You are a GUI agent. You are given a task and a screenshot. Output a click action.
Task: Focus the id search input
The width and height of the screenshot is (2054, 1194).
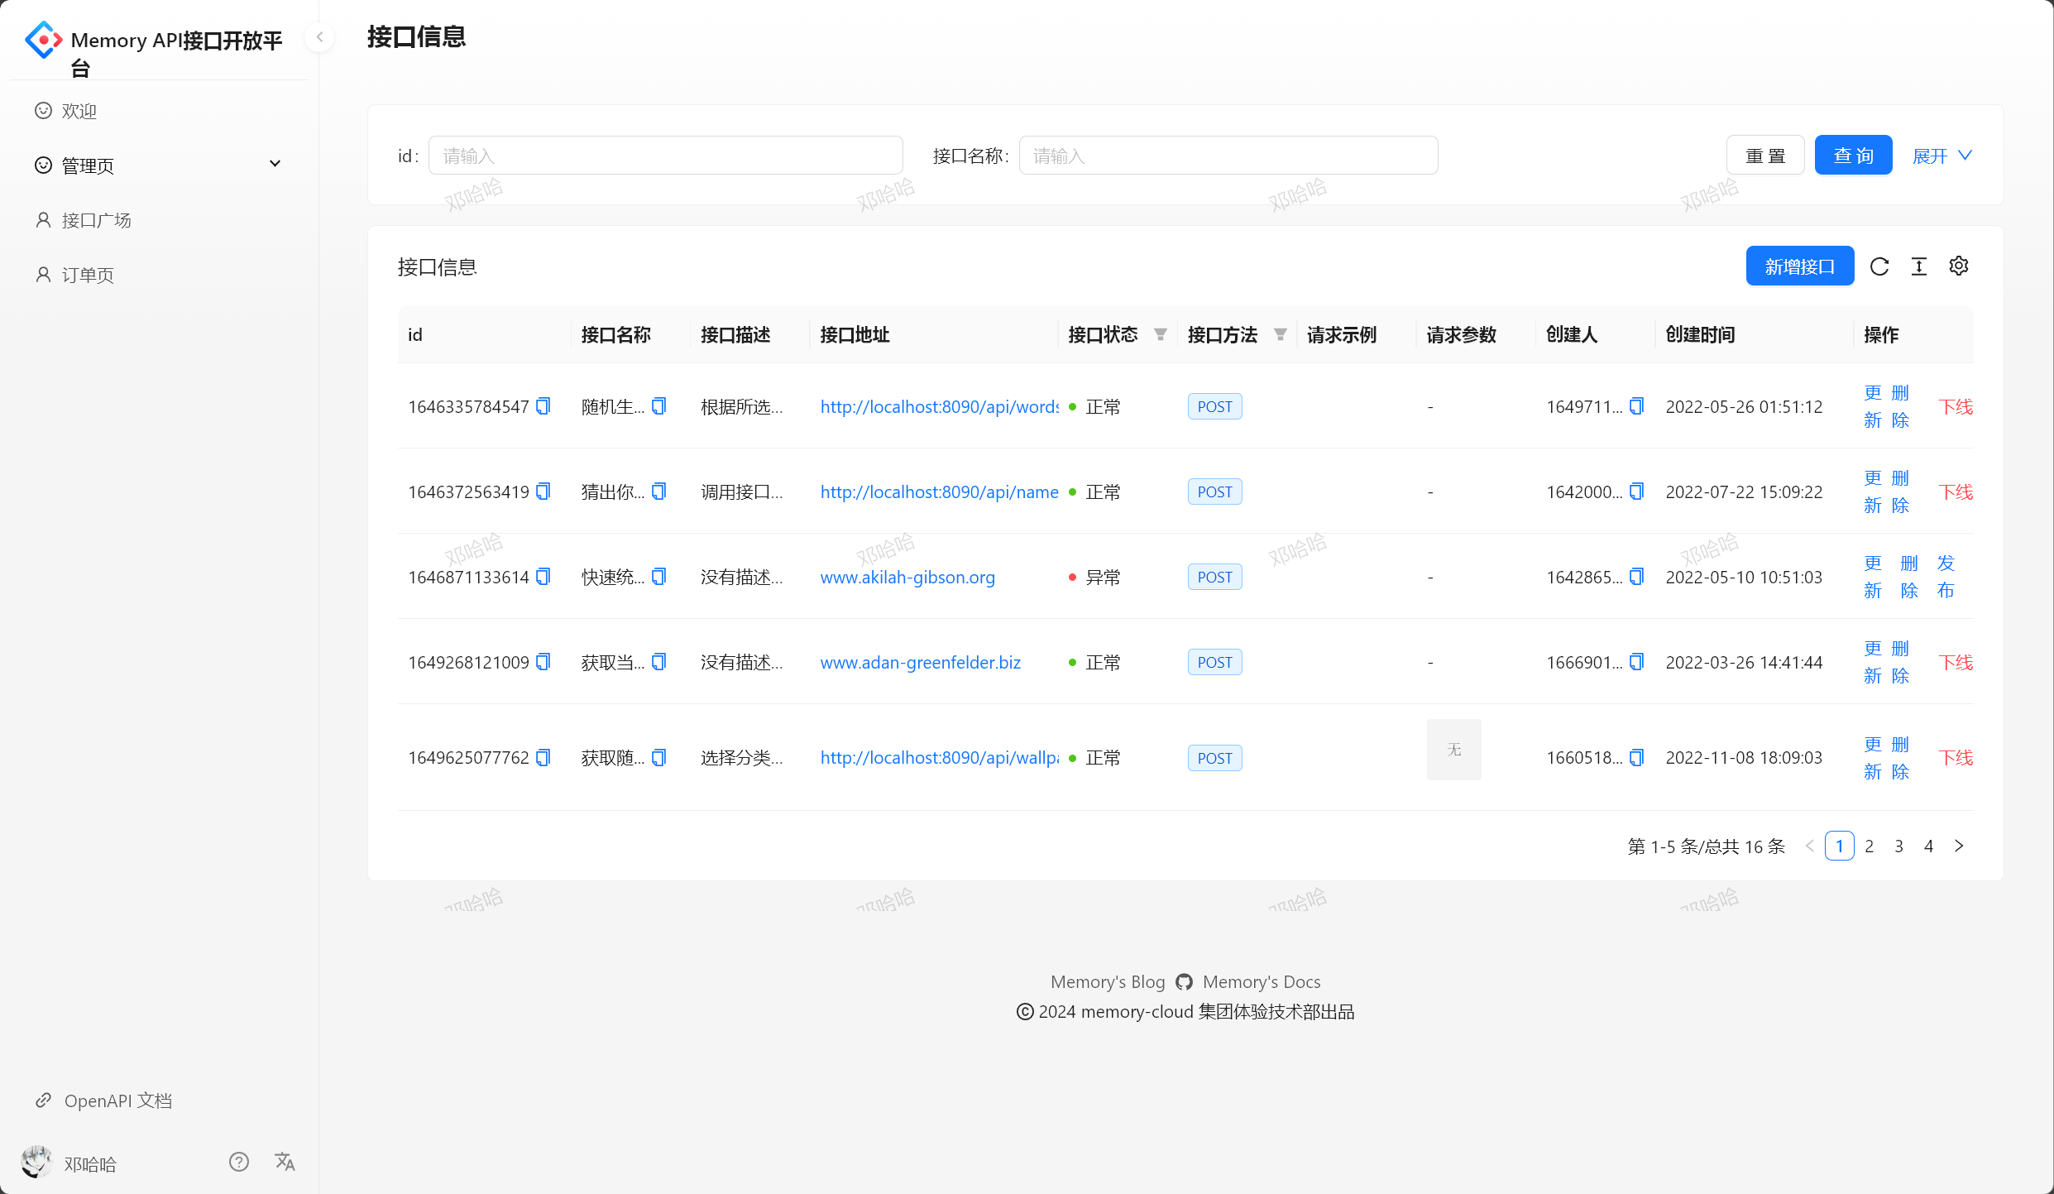point(665,156)
